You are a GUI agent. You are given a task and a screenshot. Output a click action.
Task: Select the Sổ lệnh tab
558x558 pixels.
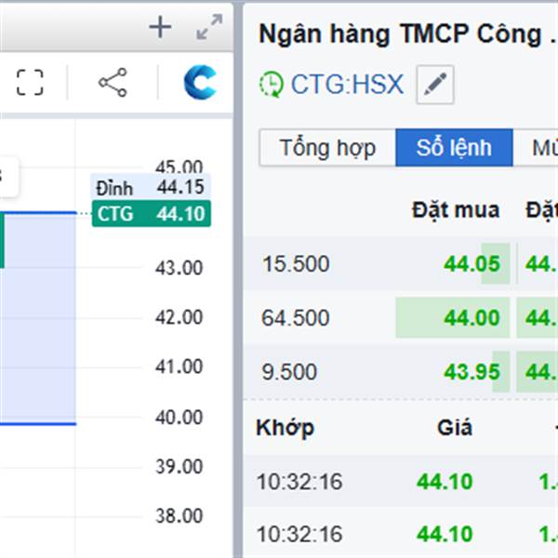point(454,148)
